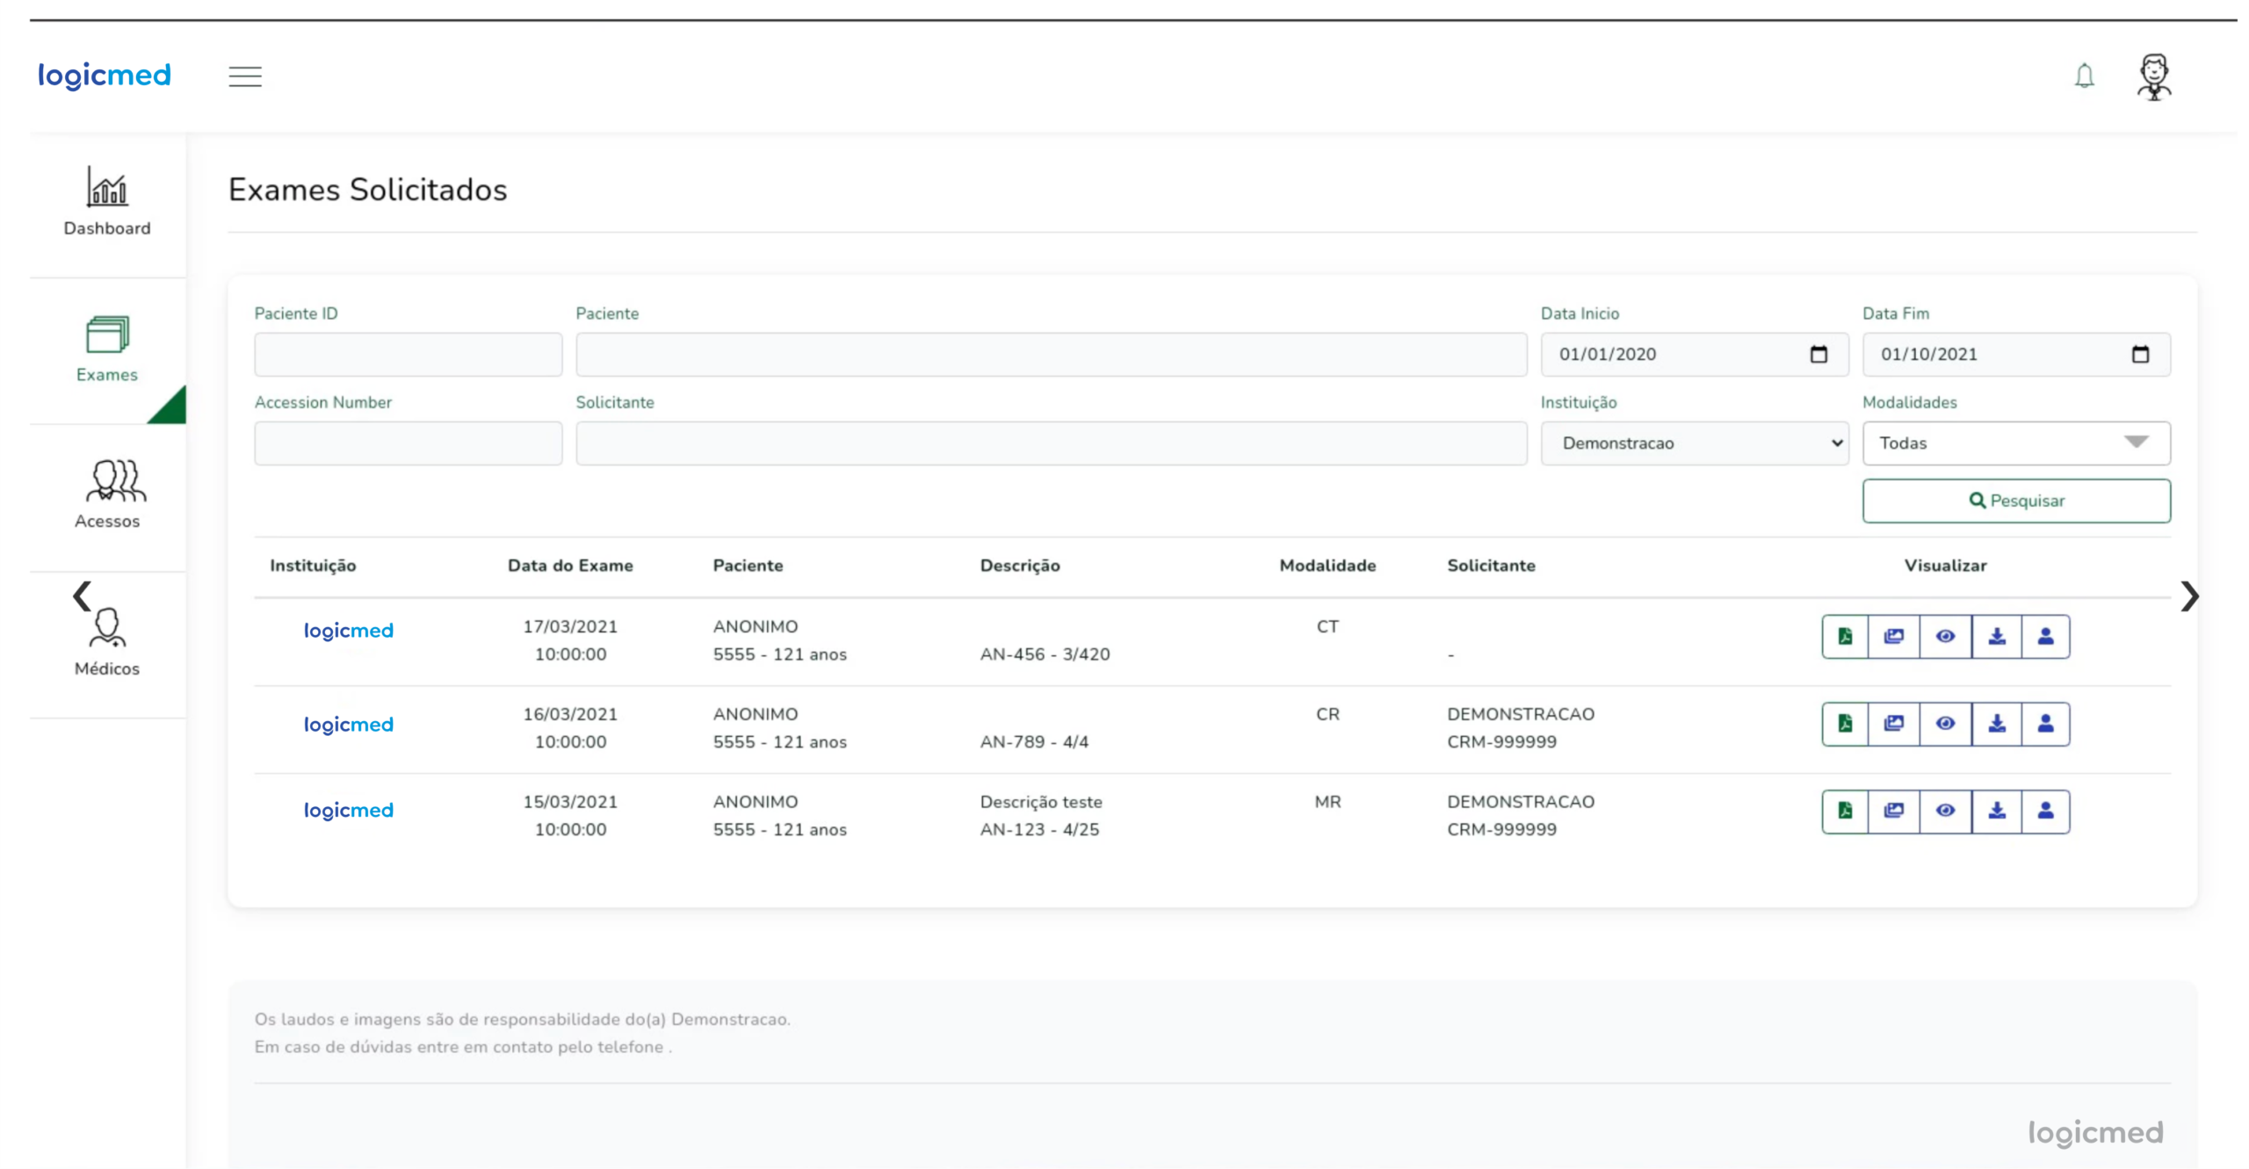Expand the Modalidades Todas dropdown
This screenshot has height=1169, width=2249.
[x=2015, y=444]
